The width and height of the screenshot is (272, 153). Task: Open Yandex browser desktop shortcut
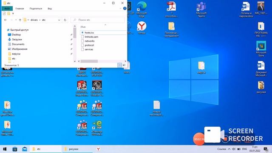[x=142, y=28]
